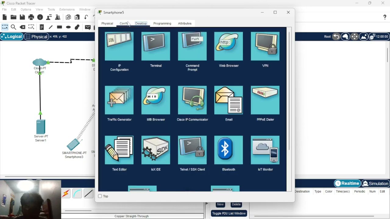Click the Delete scenario button

(x=236, y=204)
